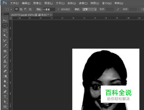Viewport: 144px width, 110px height.
Task: Select the Lasso tool
Action: [x=5, y=31]
